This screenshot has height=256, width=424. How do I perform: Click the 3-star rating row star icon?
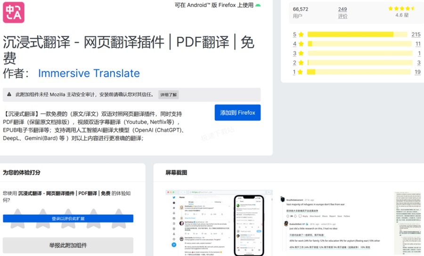click(x=301, y=53)
